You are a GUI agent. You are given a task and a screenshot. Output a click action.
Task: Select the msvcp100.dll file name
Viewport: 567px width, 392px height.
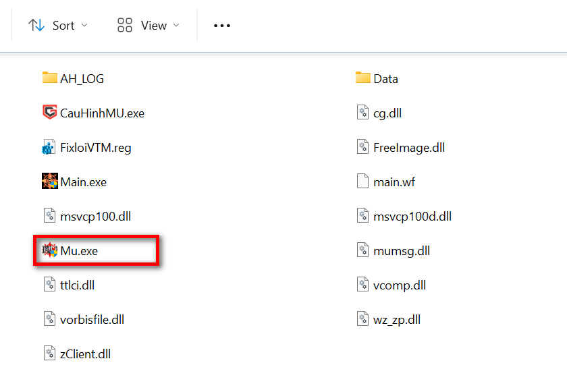[96, 217]
